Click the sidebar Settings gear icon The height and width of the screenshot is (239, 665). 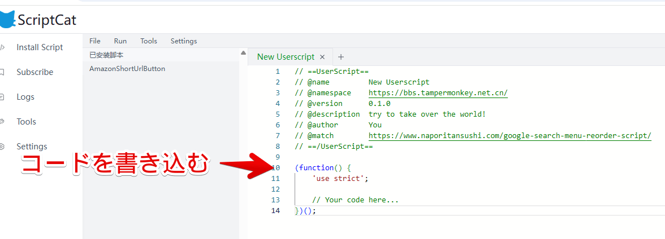point(2,147)
